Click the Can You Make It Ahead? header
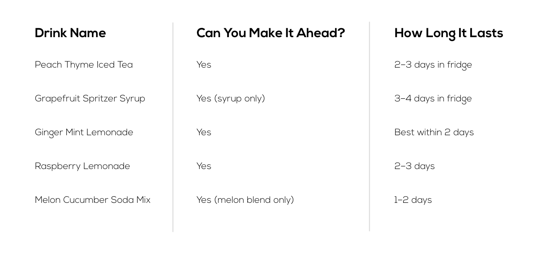This screenshot has height=253, width=542. [271, 33]
